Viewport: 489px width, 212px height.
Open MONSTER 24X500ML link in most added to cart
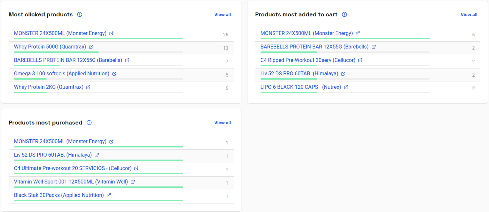(x=307, y=33)
